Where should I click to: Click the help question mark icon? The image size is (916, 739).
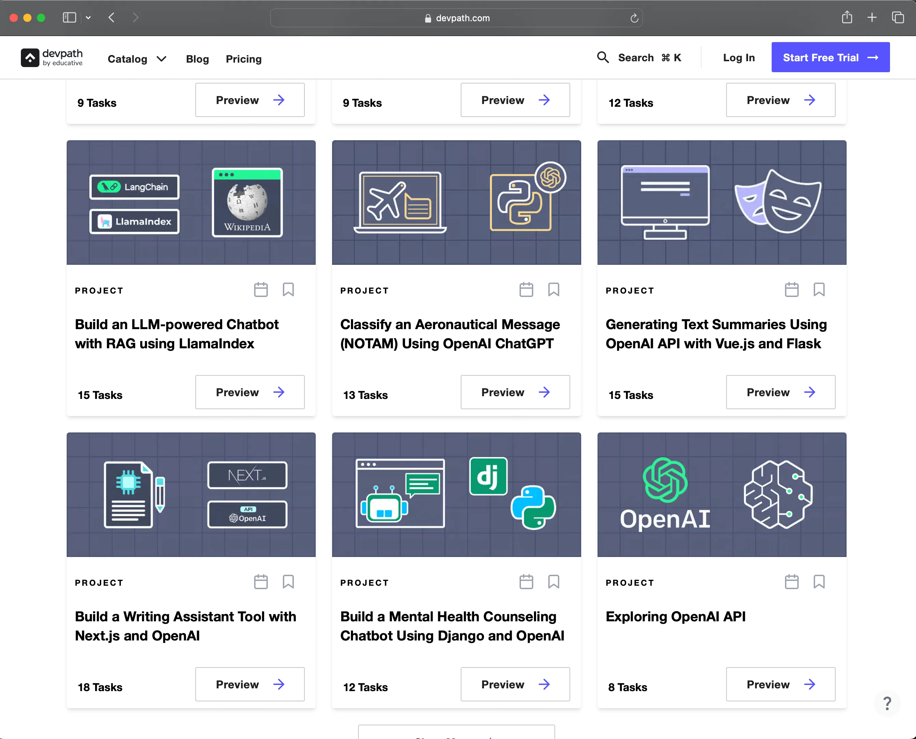pos(887,703)
